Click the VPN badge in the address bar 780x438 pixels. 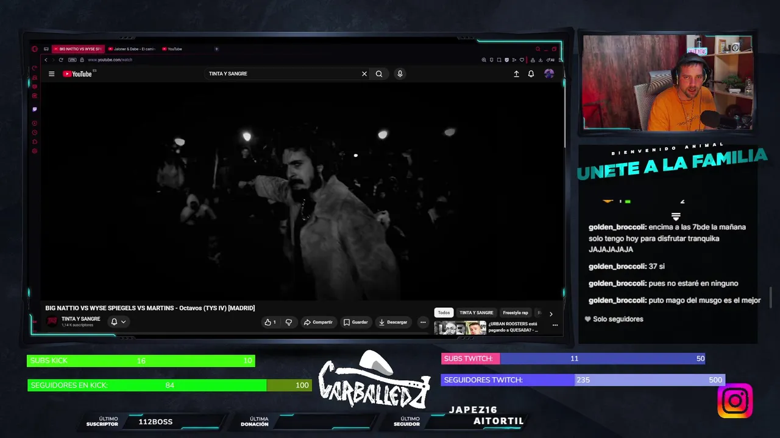(x=73, y=60)
